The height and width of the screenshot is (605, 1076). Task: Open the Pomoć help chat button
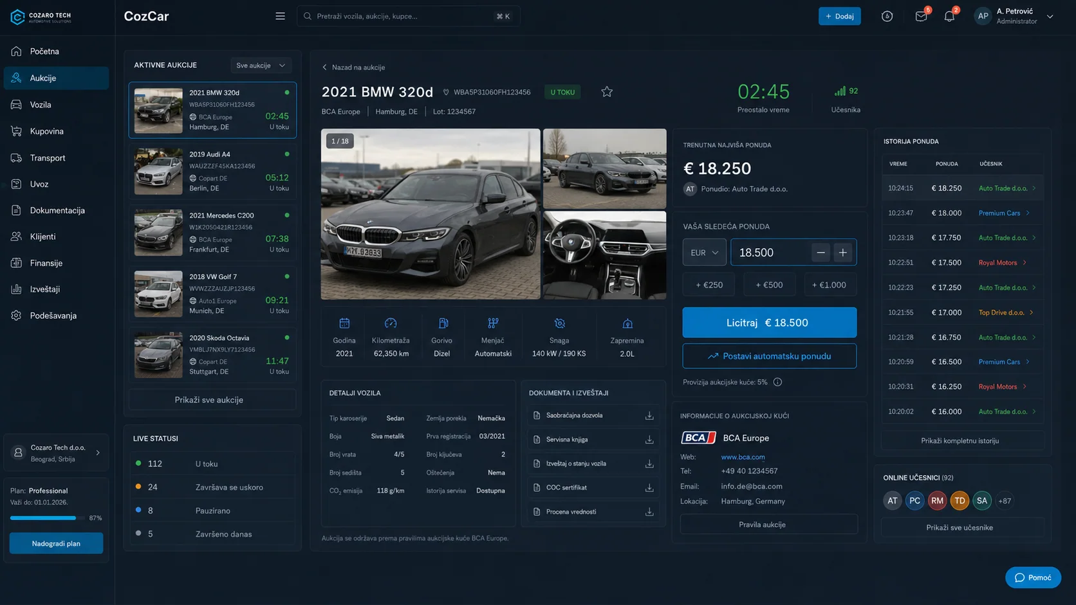pyautogui.click(x=1033, y=577)
